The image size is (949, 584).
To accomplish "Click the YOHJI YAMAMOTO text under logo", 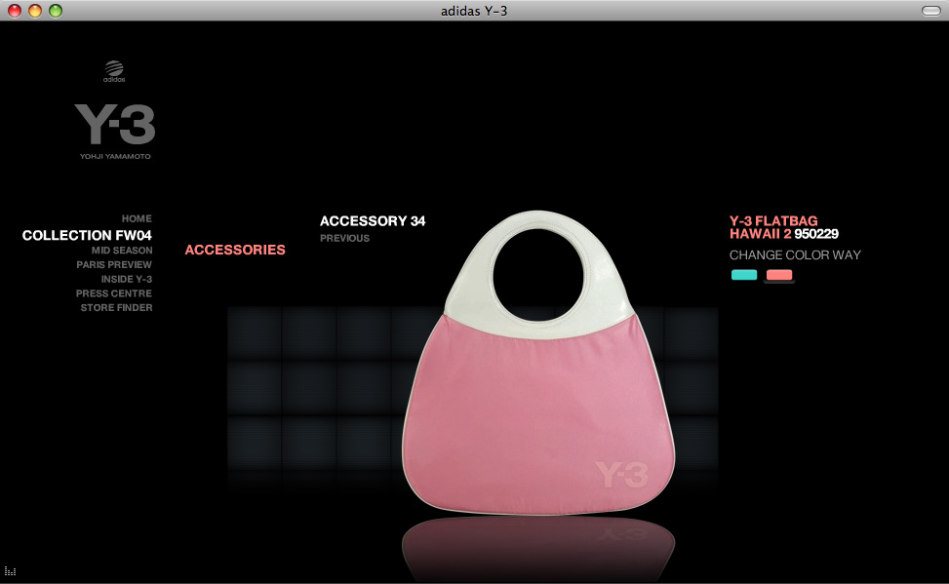I will (115, 156).
